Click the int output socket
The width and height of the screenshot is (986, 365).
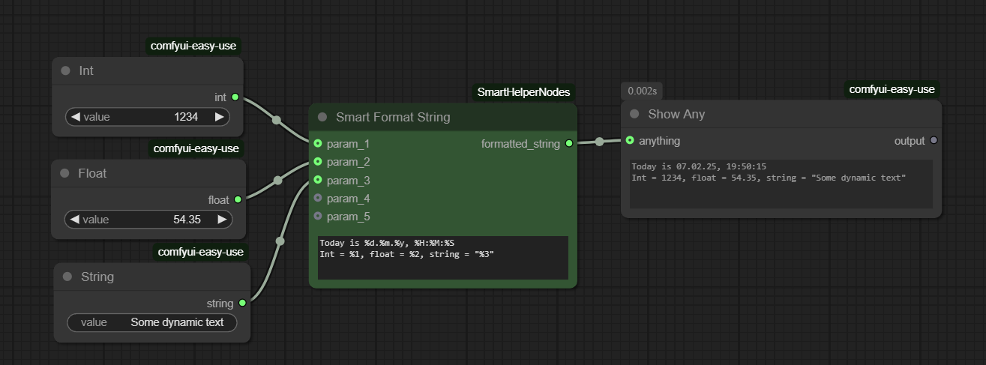[x=235, y=97]
